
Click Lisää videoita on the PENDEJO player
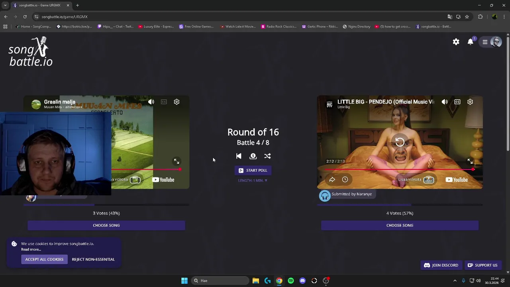tap(416, 179)
